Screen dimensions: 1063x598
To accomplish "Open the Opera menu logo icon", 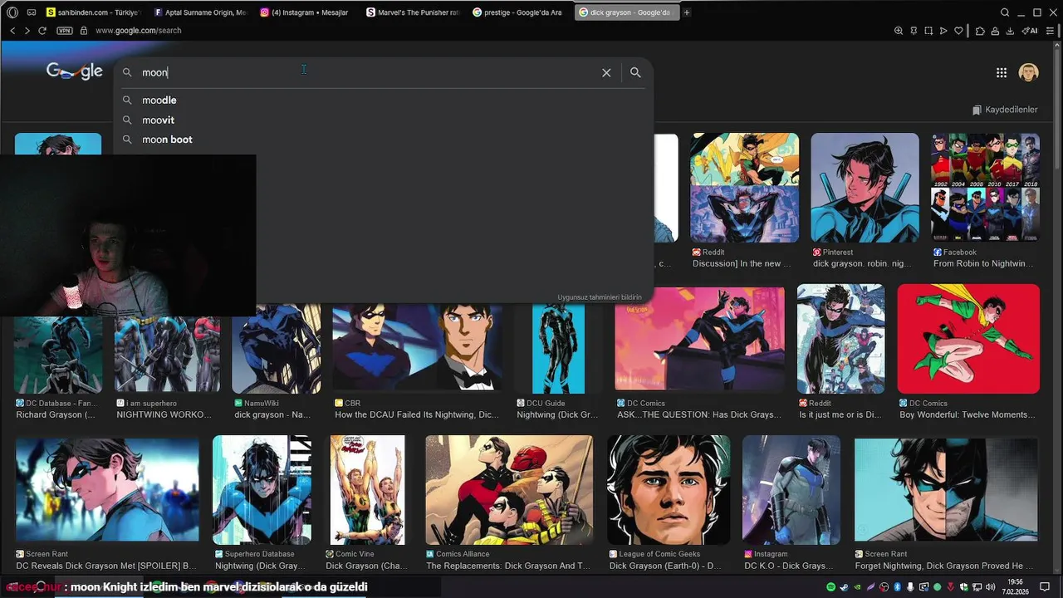I will point(12,12).
